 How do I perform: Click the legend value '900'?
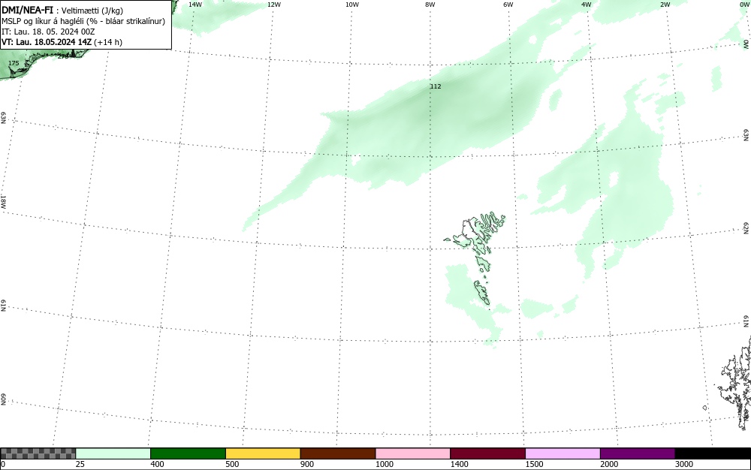pyautogui.click(x=307, y=464)
